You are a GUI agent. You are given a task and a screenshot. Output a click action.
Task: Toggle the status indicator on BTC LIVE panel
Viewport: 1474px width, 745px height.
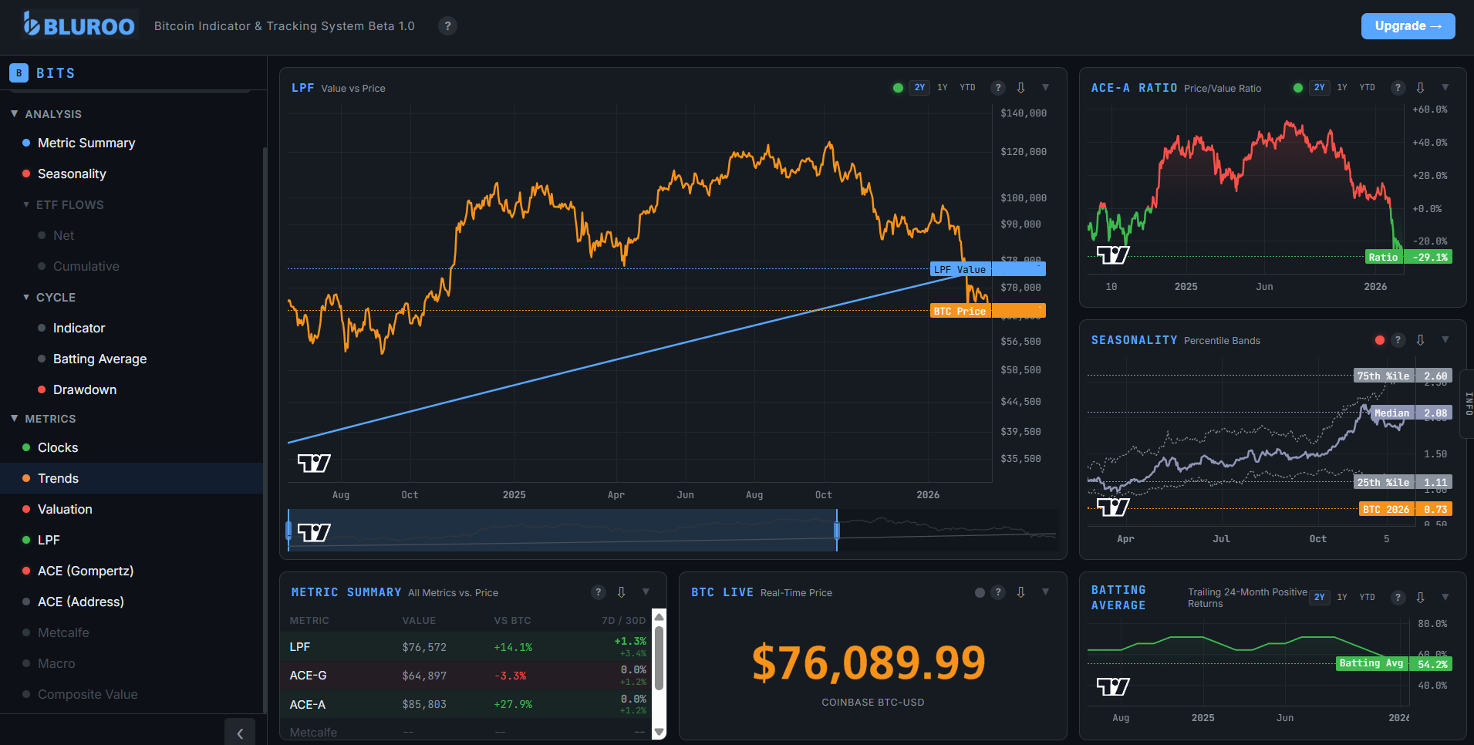click(x=980, y=592)
